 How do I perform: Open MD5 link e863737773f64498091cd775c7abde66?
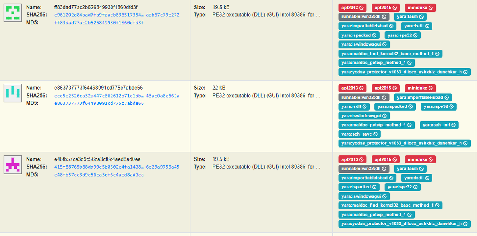point(99,103)
